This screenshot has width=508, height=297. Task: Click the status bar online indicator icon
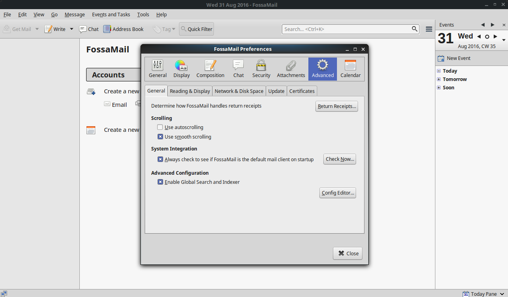[4, 293]
